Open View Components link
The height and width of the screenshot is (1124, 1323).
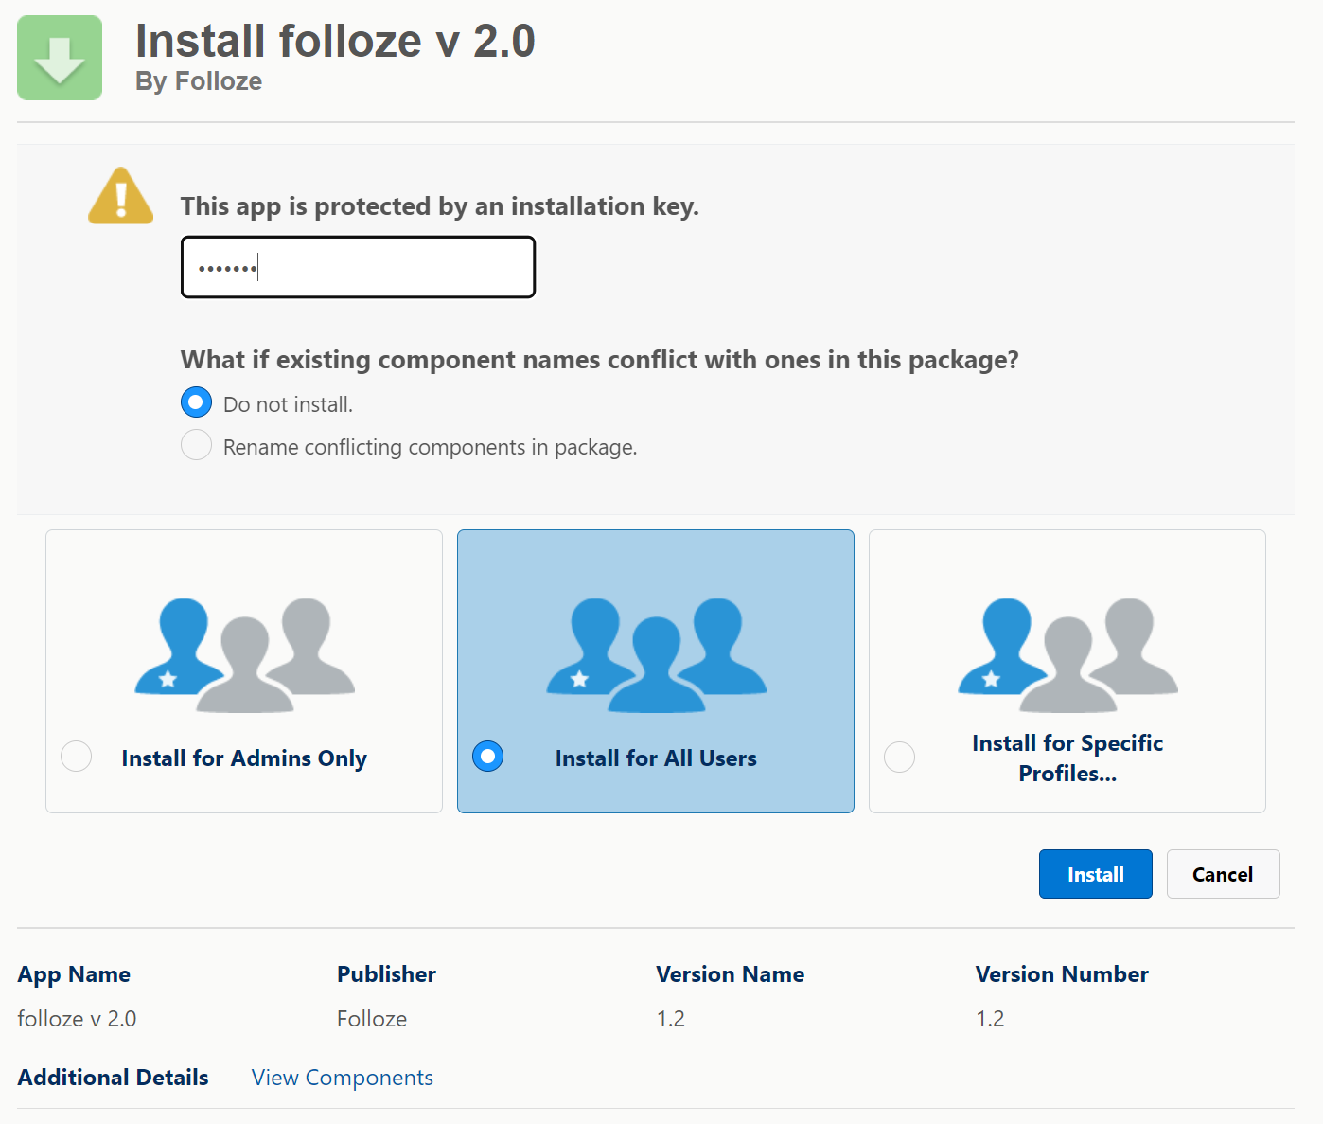pos(342,1078)
